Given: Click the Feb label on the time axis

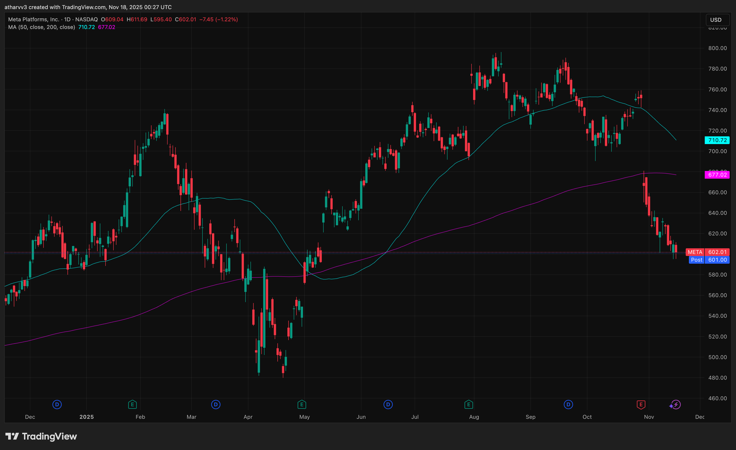Looking at the screenshot, I should pyautogui.click(x=140, y=417).
